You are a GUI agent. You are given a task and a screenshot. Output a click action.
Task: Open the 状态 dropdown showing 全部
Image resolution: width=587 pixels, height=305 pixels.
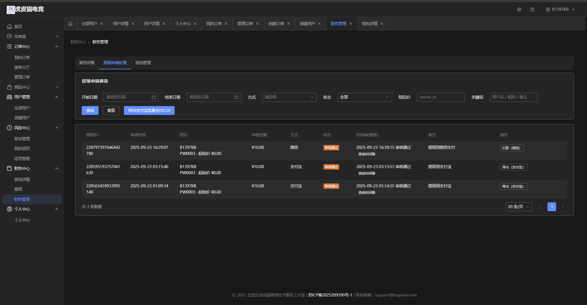[365, 97]
